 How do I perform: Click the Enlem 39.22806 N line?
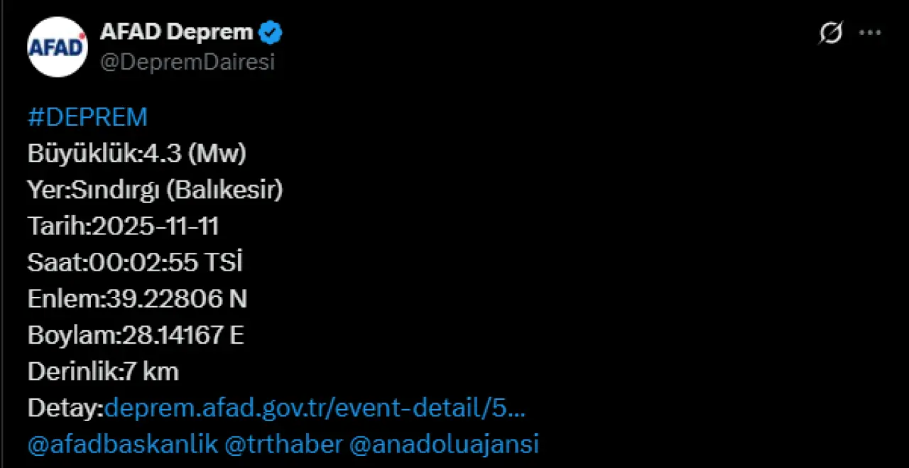coord(137,299)
